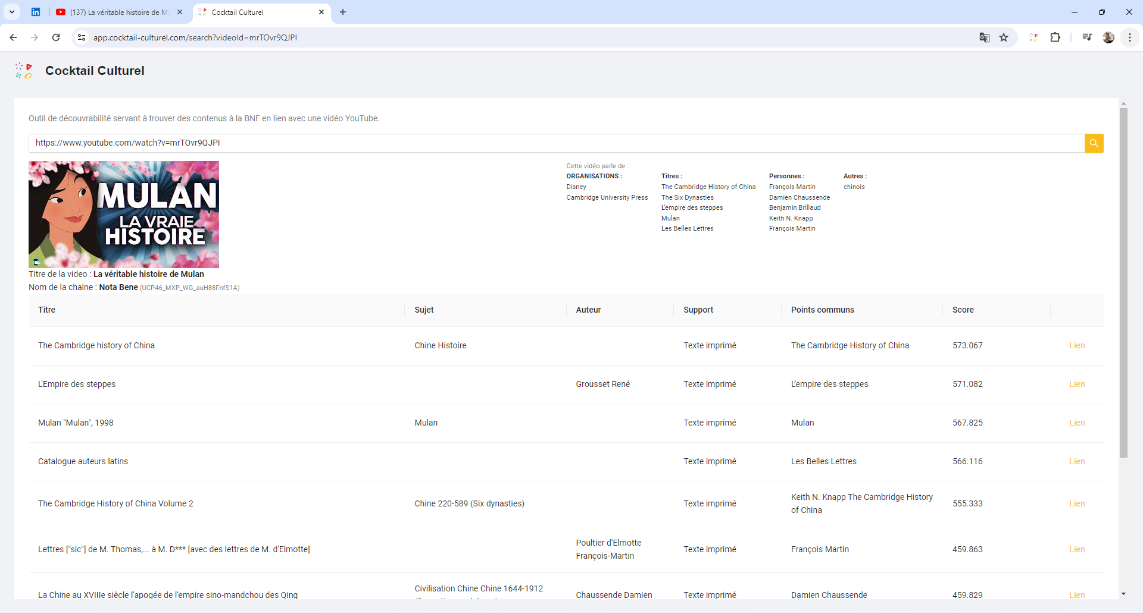Close the Cocktail Culturel tab

(321, 12)
